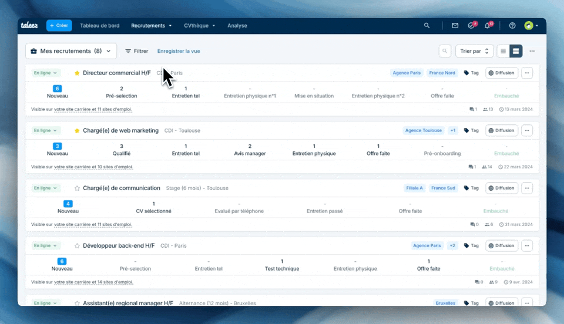Click the list search magnifier button
The height and width of the screenshot is (324, 564).
click(x=445, y=51)
